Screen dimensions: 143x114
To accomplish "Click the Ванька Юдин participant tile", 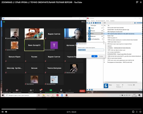I will coord(15,57).
